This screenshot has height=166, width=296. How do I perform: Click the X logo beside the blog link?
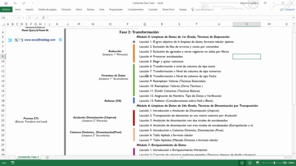click(x=18, y=40)
